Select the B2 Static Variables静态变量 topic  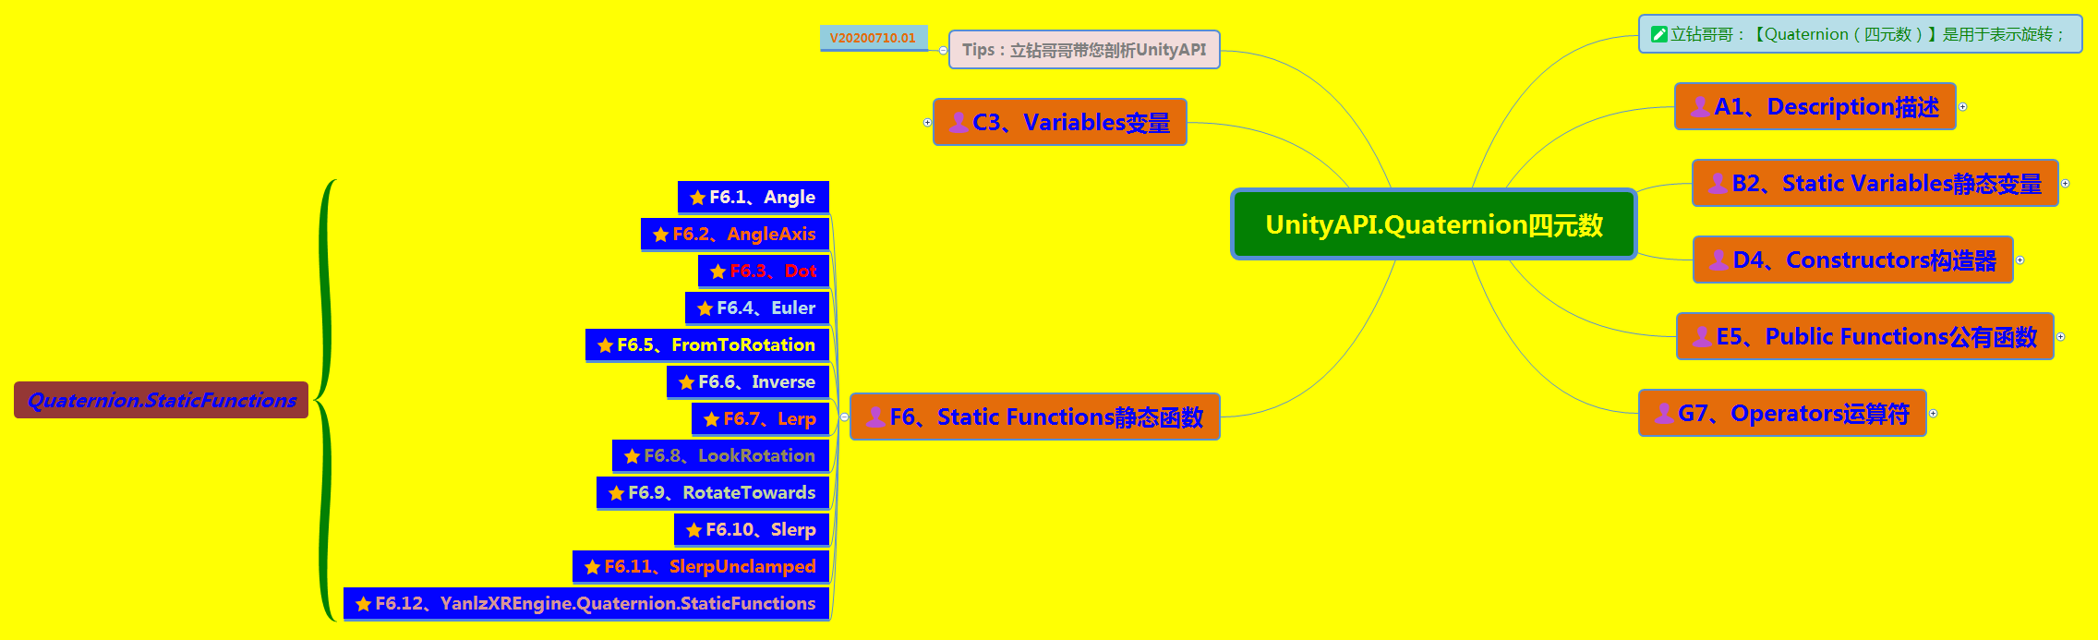pyautogui.click(x=1875, y=183)
